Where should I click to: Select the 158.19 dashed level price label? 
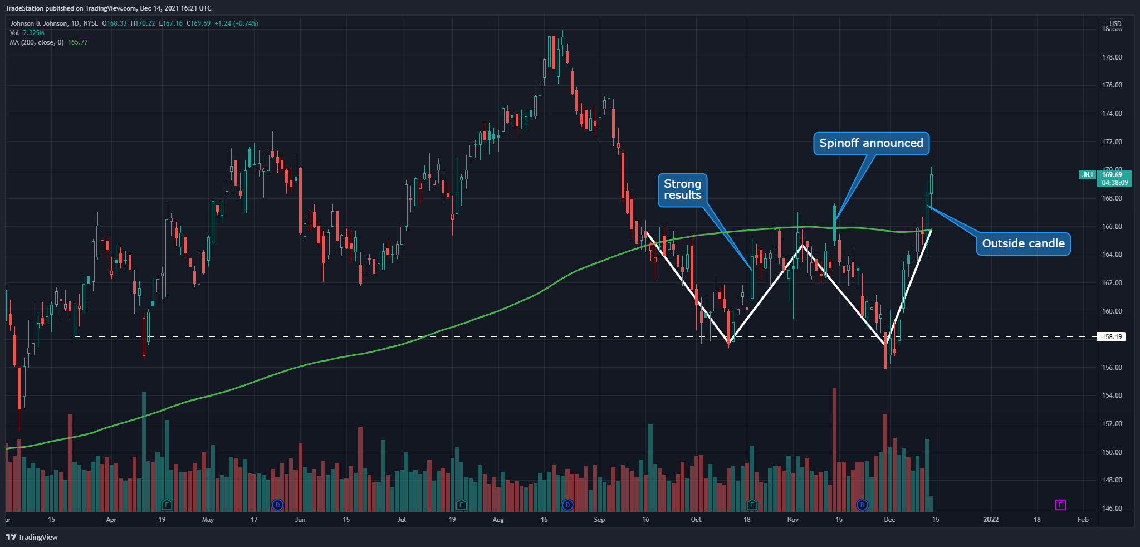tap(1110, 336)
